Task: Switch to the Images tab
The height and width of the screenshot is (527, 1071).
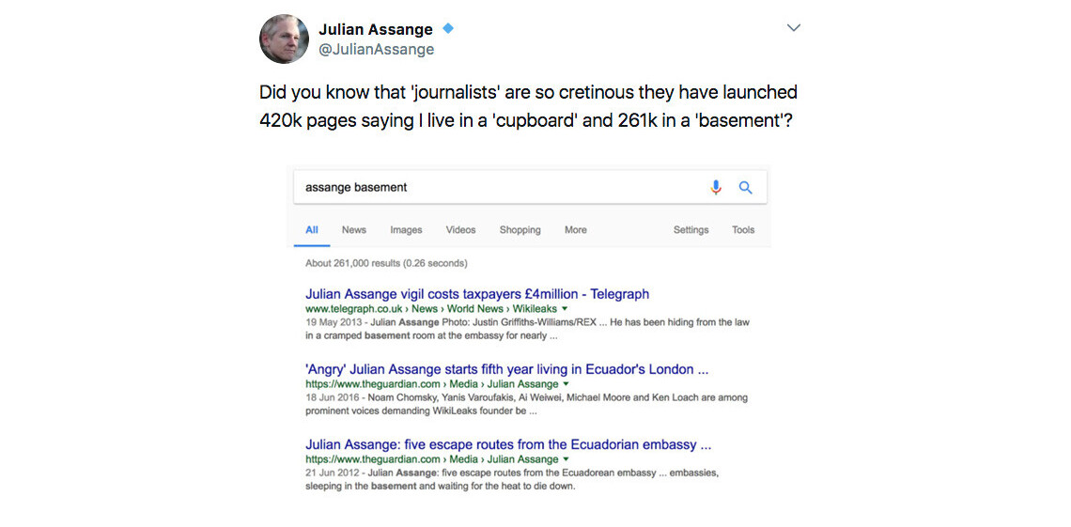Action: pyautogui.click(x=406, y=230)
